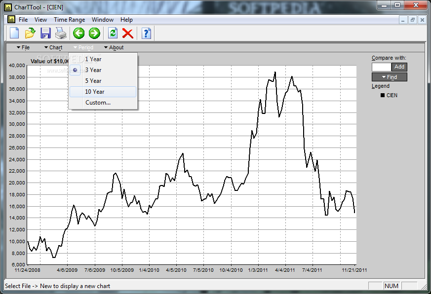Click the Compare with input field
This screenshot has height=294, width=431.
tap(382, 67)
